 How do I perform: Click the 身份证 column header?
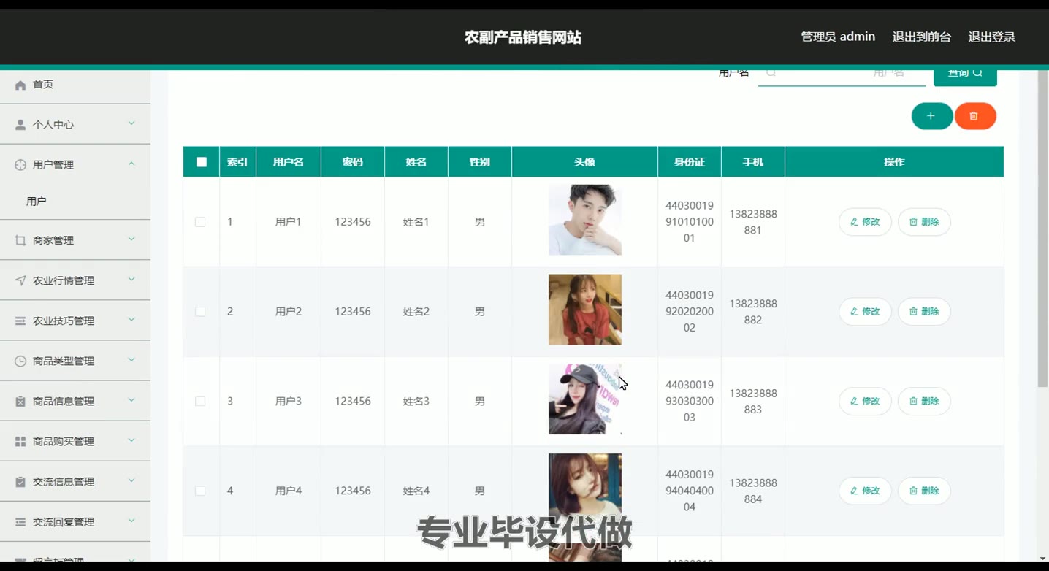coord(690,162)
